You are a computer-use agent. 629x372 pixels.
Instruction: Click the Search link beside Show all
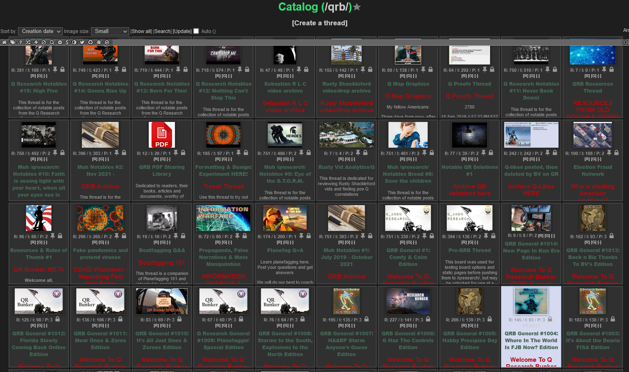click(162, 31)
